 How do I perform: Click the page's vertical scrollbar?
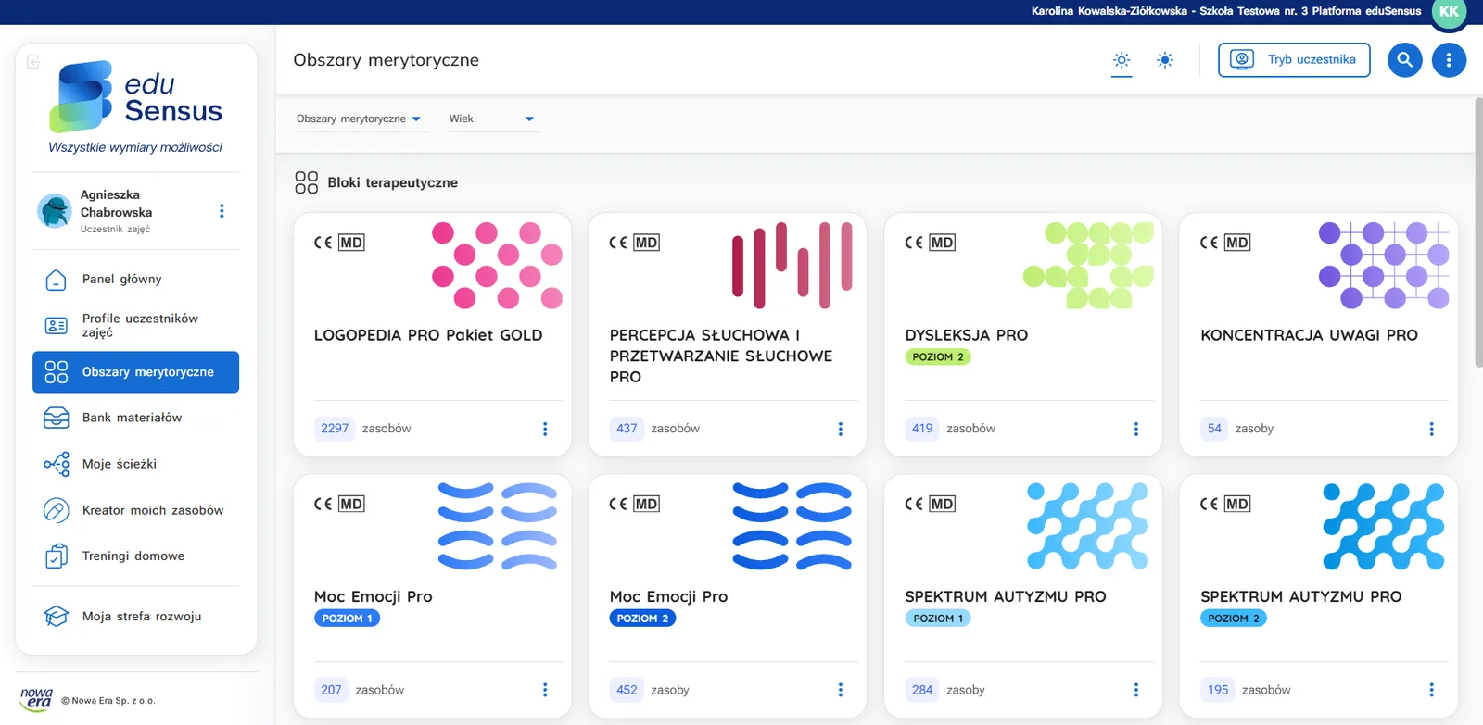pyautogui.click(x=1478, y=231)
